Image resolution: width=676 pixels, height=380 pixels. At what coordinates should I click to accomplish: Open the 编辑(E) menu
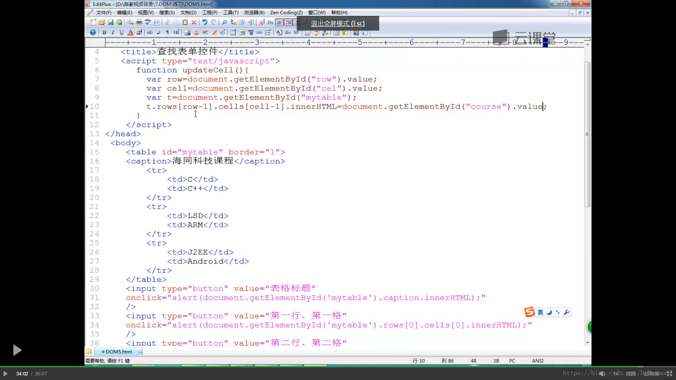(x=125, y=13)
